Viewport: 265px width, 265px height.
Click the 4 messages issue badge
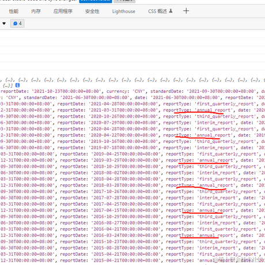(17, 24)
